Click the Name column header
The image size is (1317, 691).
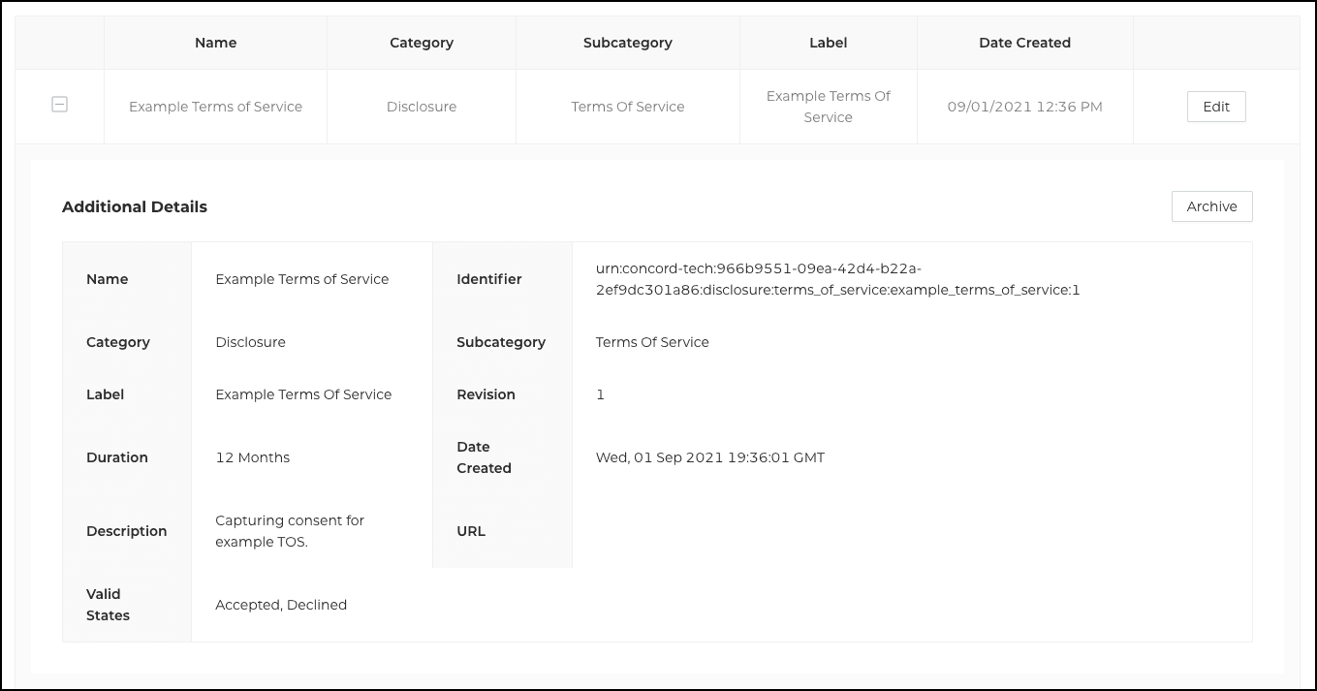215,43
